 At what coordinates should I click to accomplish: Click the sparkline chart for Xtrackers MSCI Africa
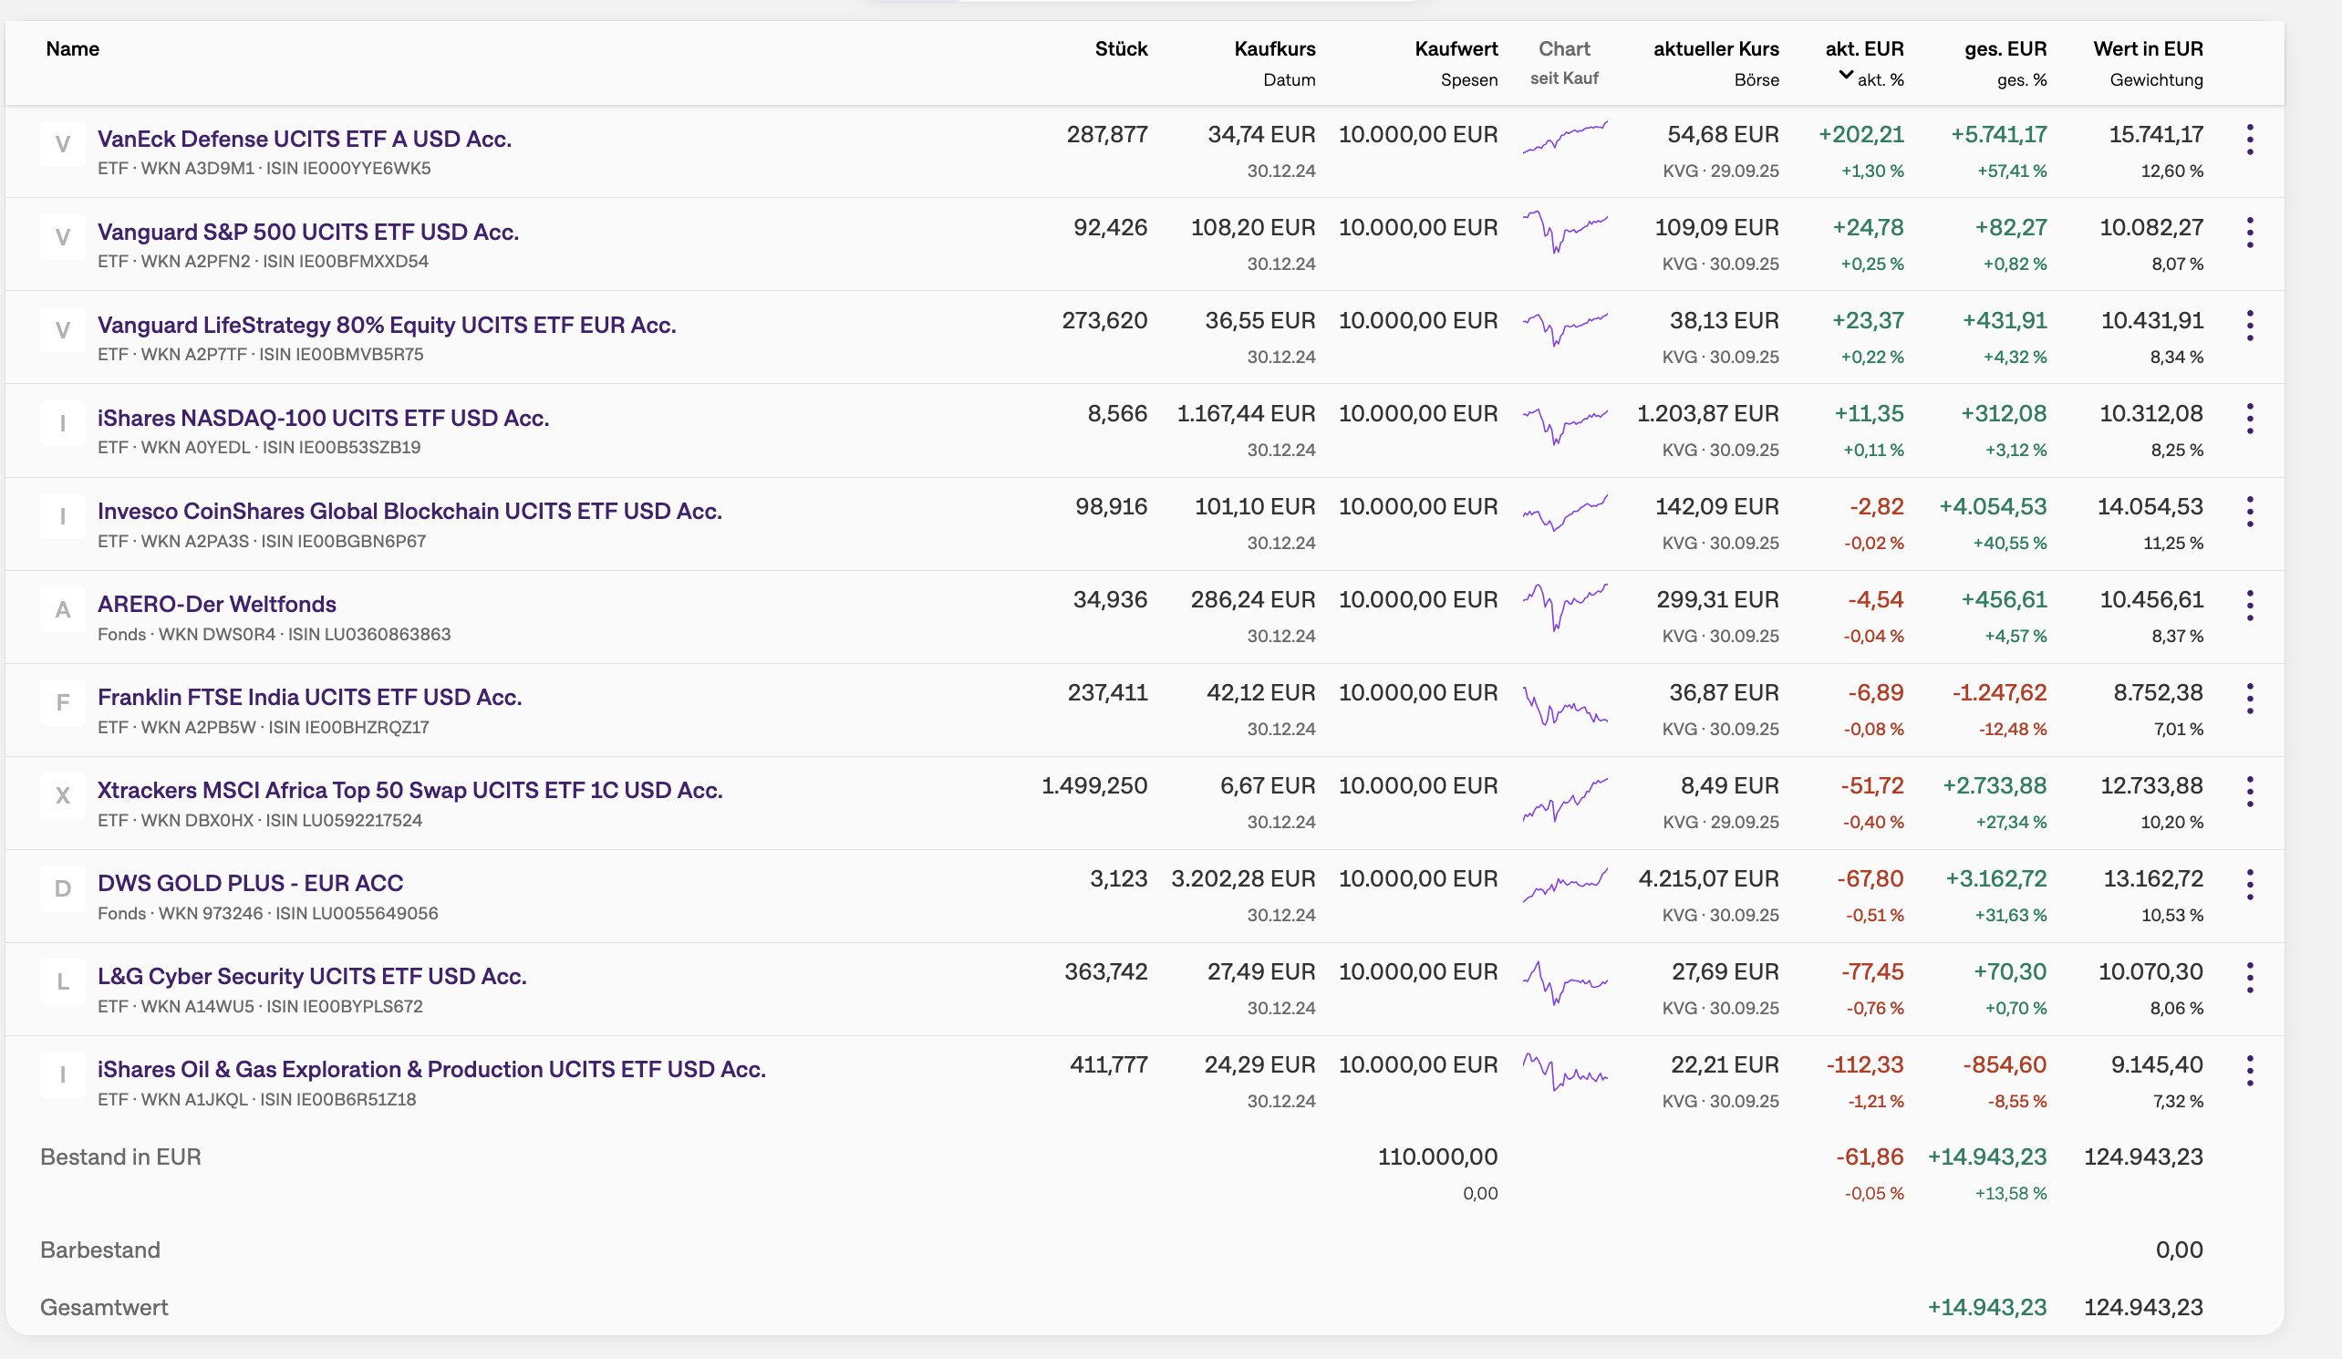(1565, 799)
